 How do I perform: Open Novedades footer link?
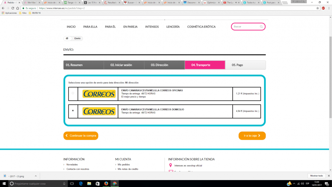[72, 165]
